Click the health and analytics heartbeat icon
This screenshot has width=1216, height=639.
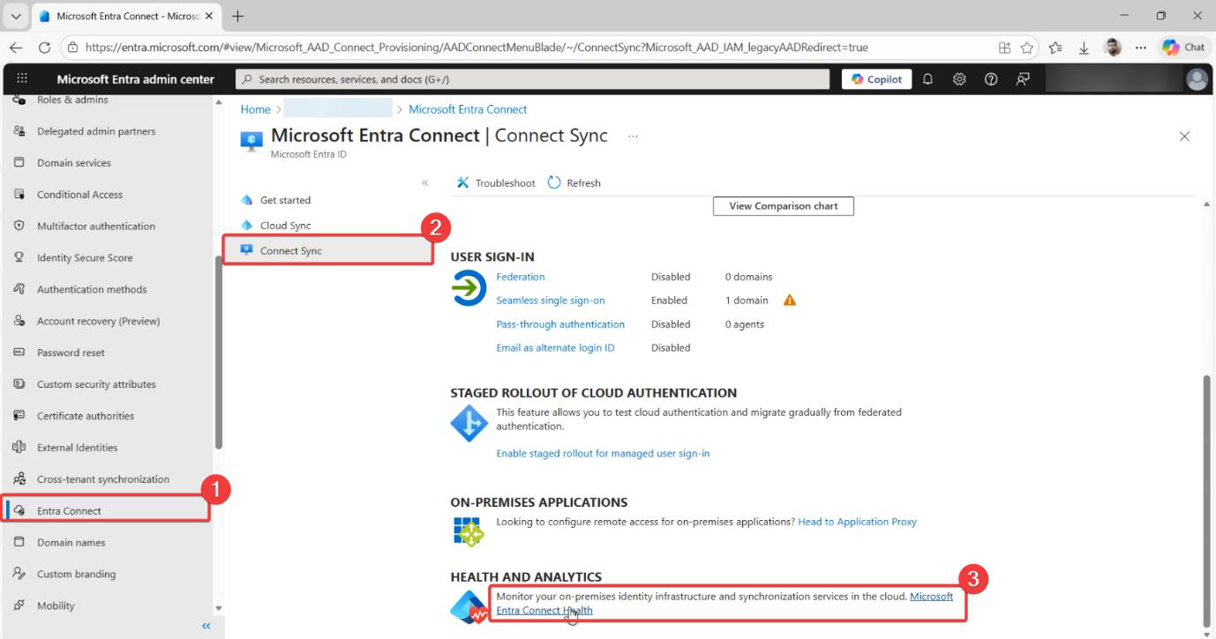pos(469,606)
